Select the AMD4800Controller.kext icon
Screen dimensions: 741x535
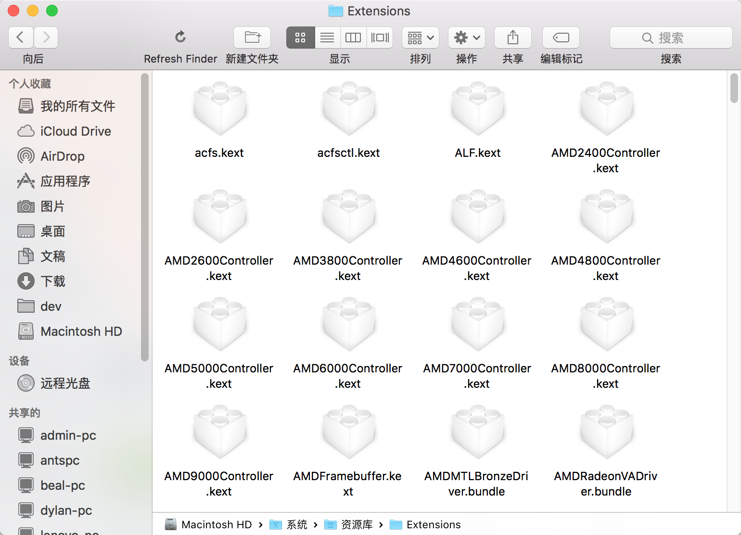pyautogui.click(x=607, y=216)
